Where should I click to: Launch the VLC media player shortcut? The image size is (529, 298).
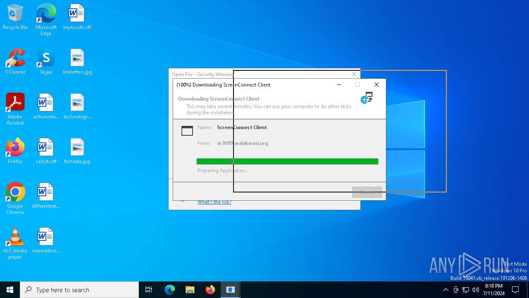(x=15, y=243)
